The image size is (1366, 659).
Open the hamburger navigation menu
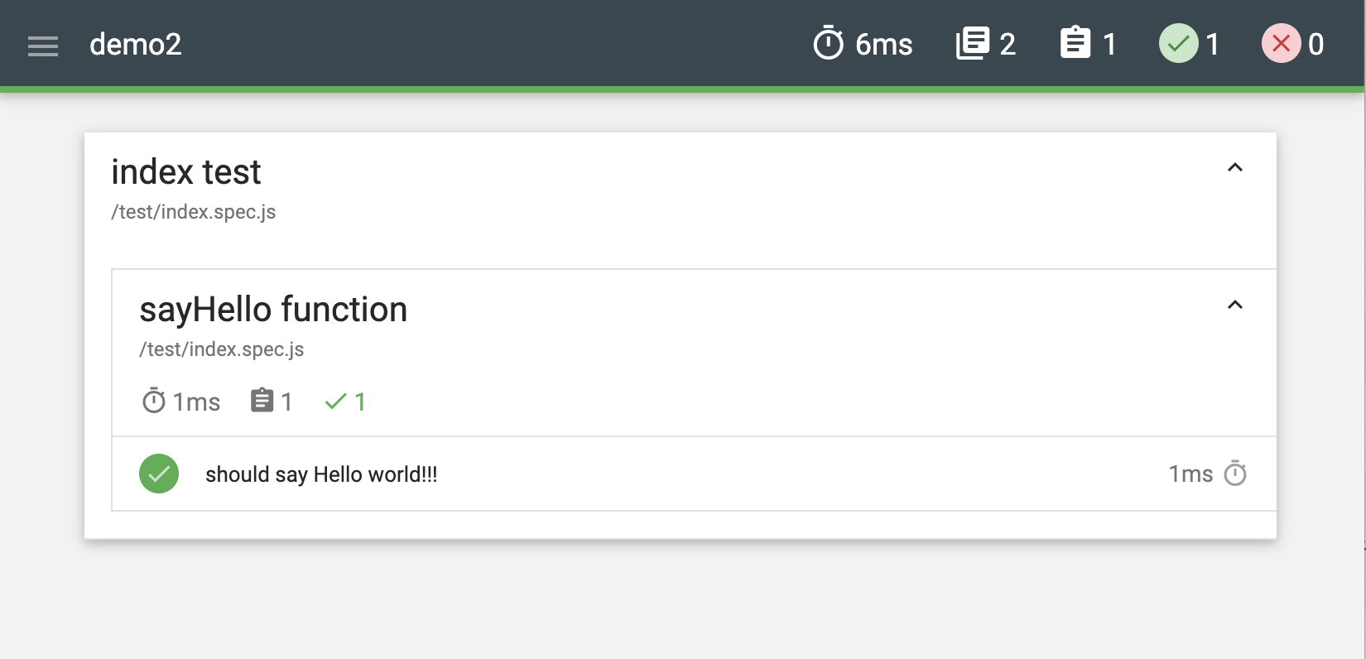coord(43,46)
